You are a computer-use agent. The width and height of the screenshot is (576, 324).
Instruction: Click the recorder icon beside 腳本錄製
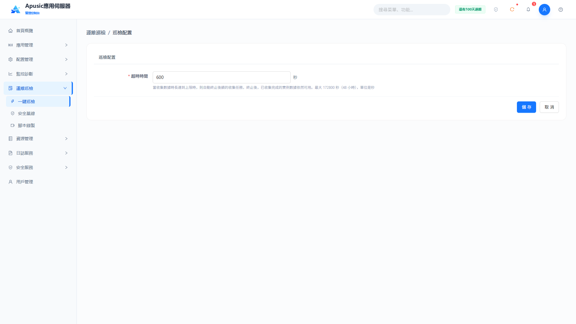[13, 125]
